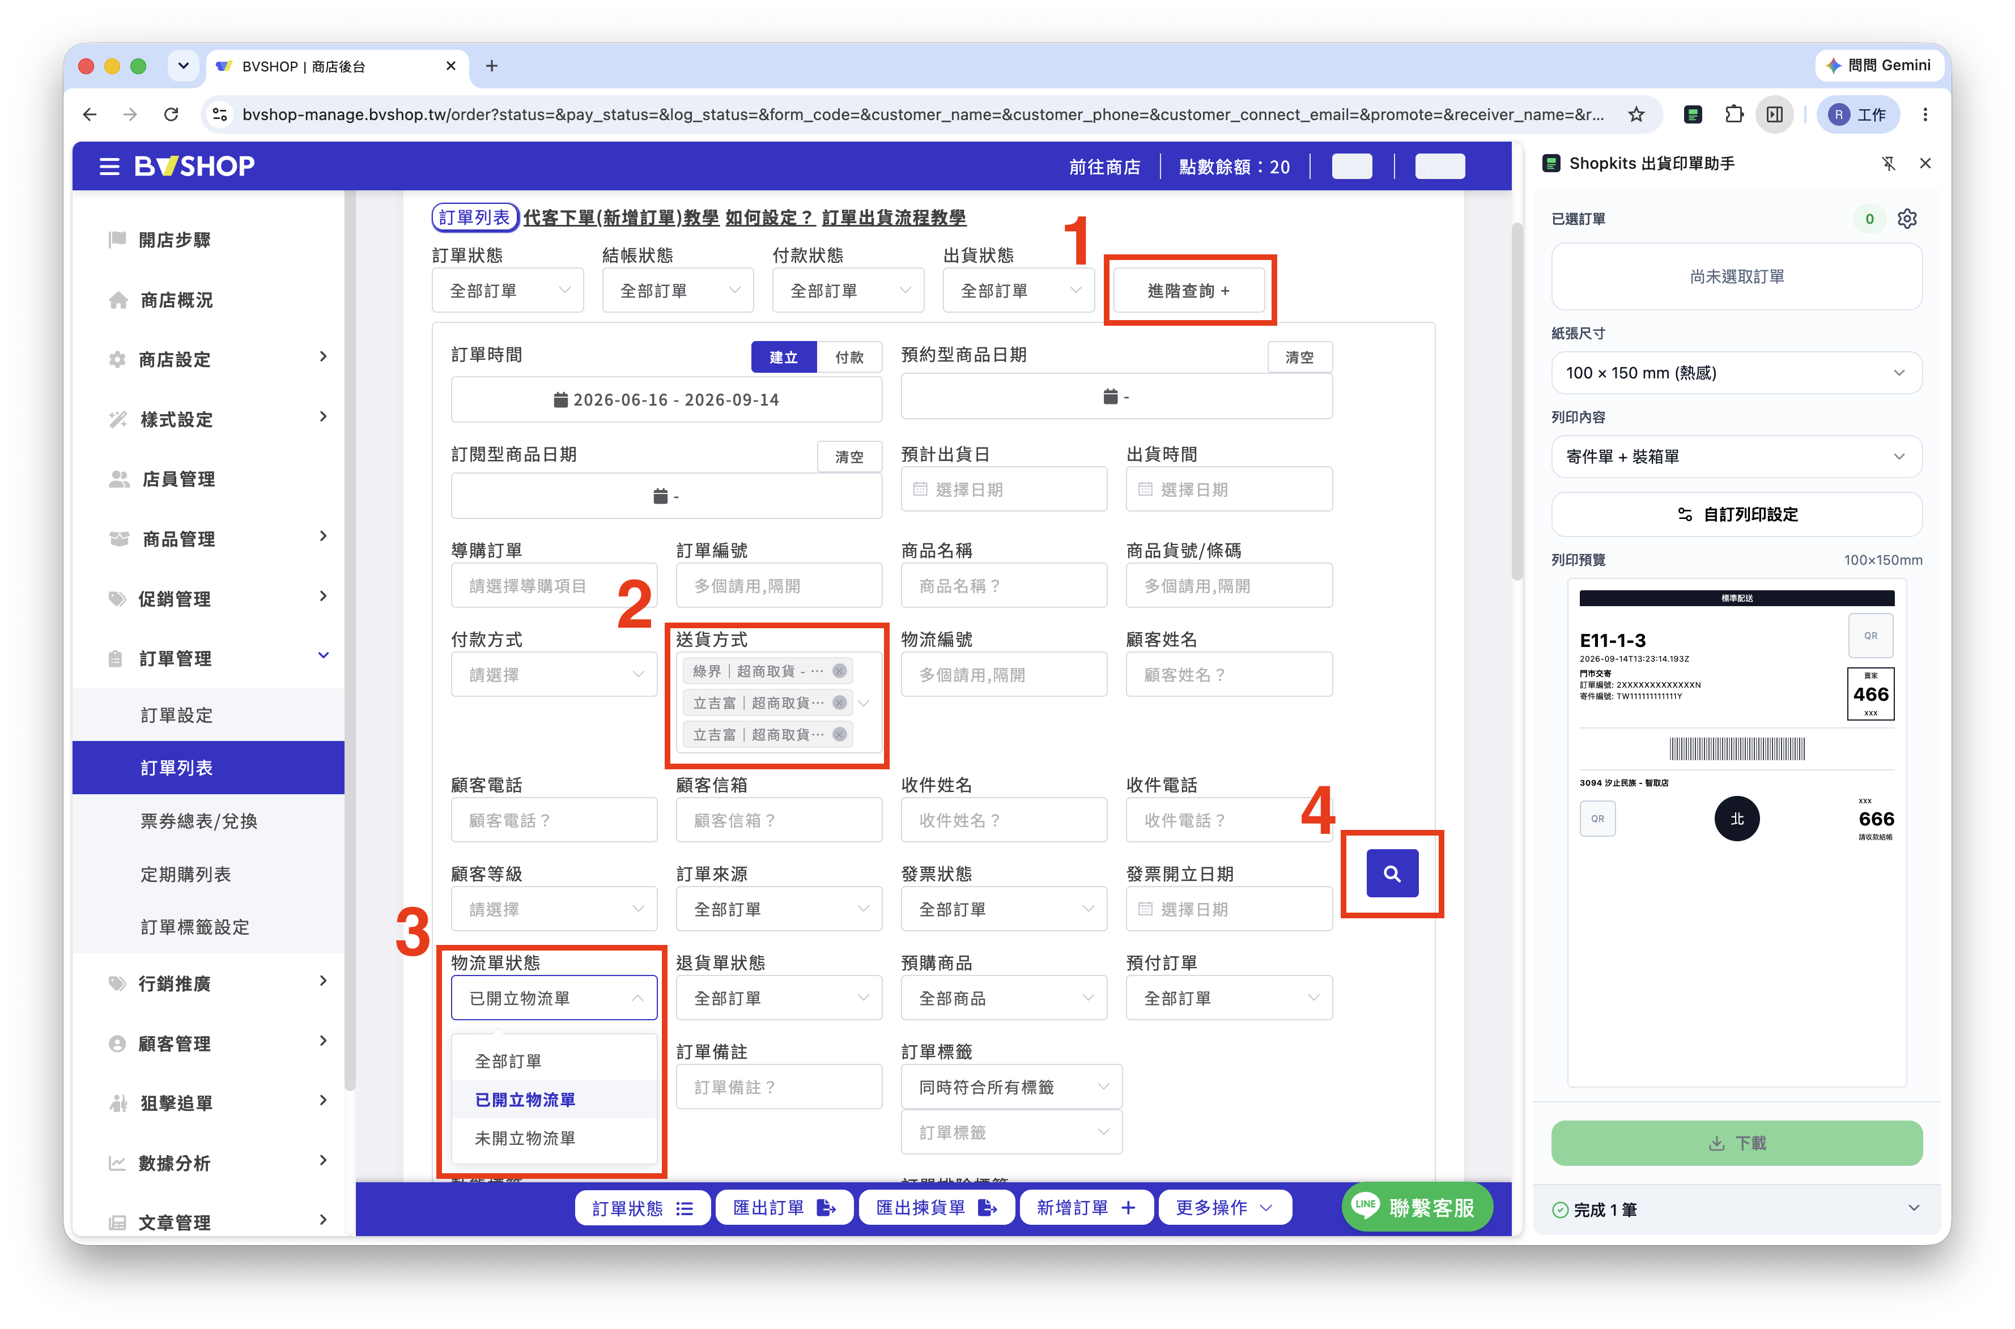Expand the 商店設定 sidebar section
Viewport: 2015px width, 1329px height.
[209, 359]
